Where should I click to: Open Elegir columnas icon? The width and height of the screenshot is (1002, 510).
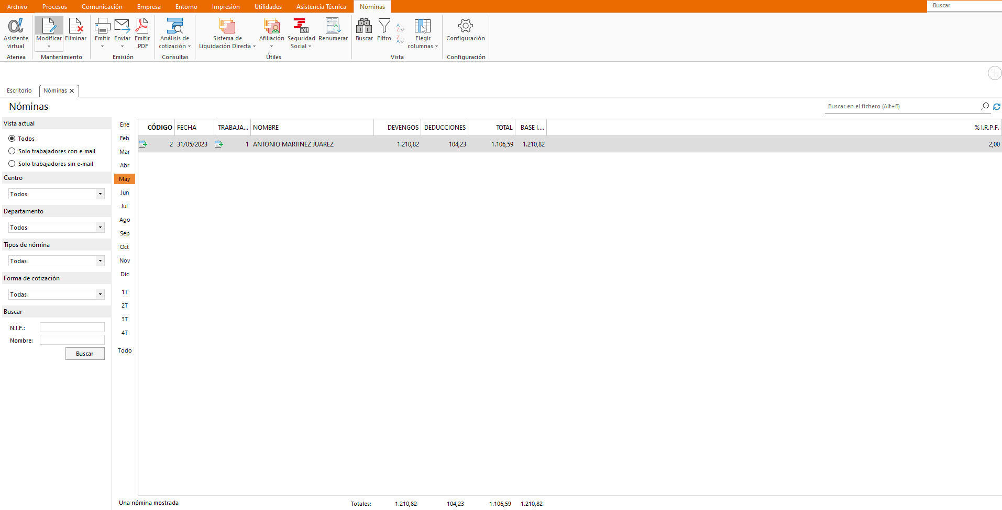tap(423, 26)
